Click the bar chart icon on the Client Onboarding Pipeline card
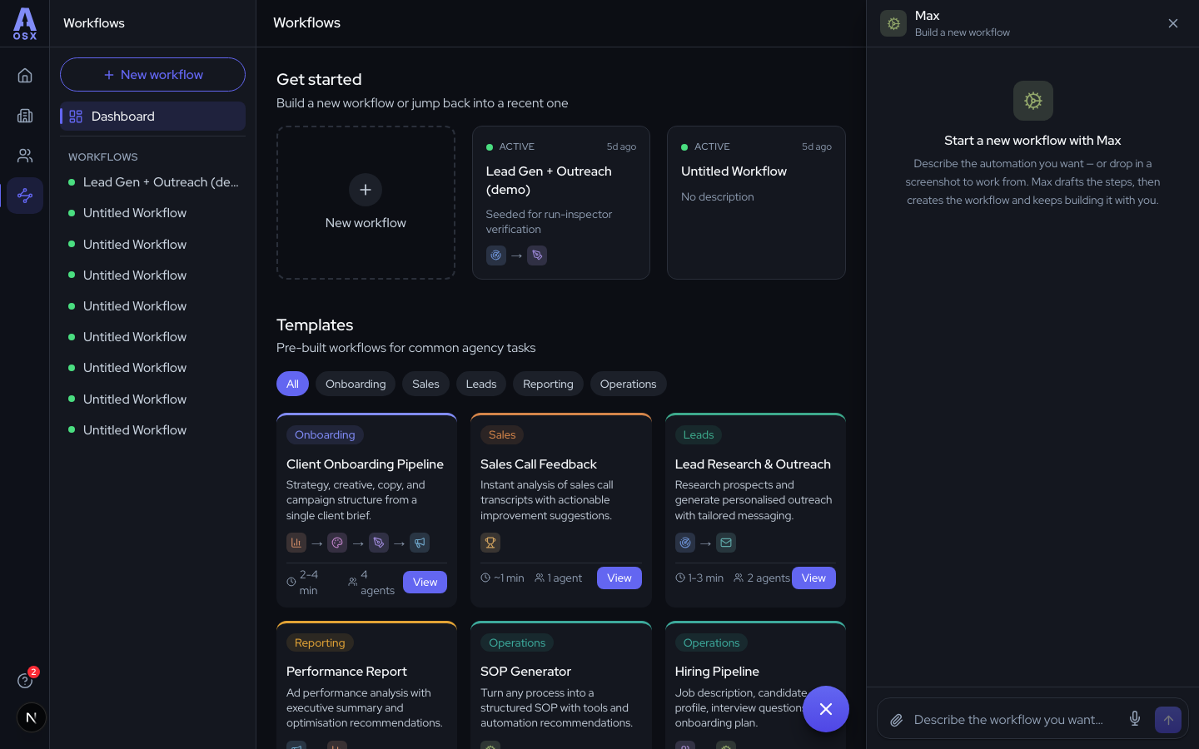Viewport: 1199px width, 749px height. click(x=296, y=543)
